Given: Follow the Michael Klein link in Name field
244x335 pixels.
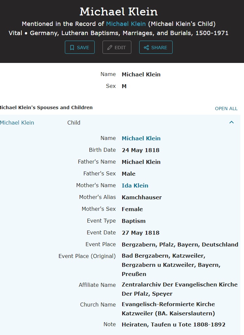Looking at the screenshot, I should [141, 138].
